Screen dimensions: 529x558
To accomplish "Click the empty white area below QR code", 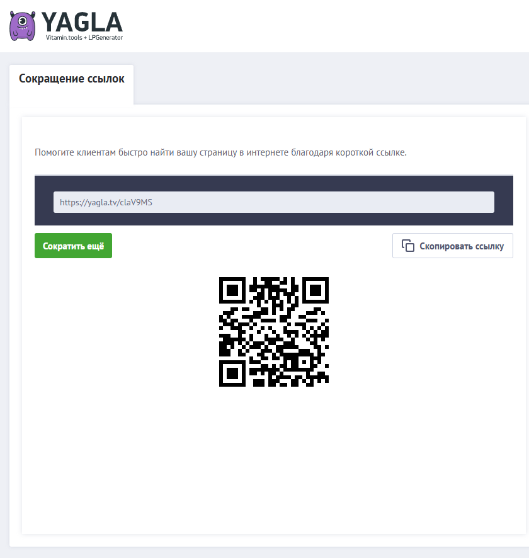I will point(273,459).
